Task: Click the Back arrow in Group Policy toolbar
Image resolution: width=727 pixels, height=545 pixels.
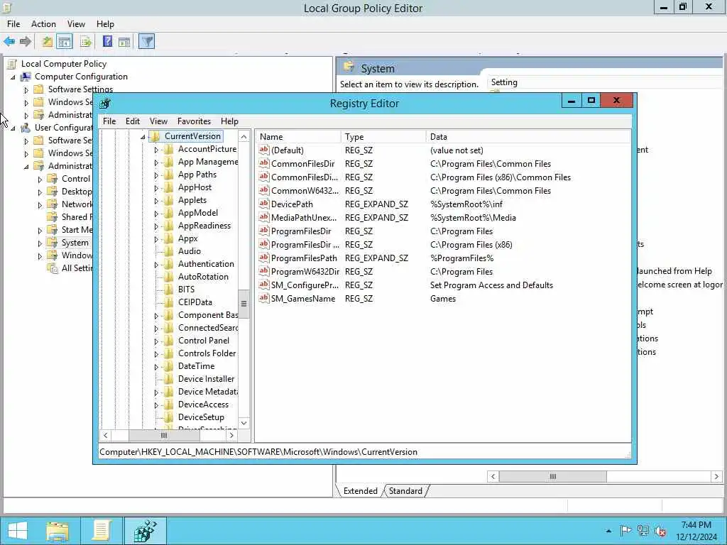Action: point(9,42)
